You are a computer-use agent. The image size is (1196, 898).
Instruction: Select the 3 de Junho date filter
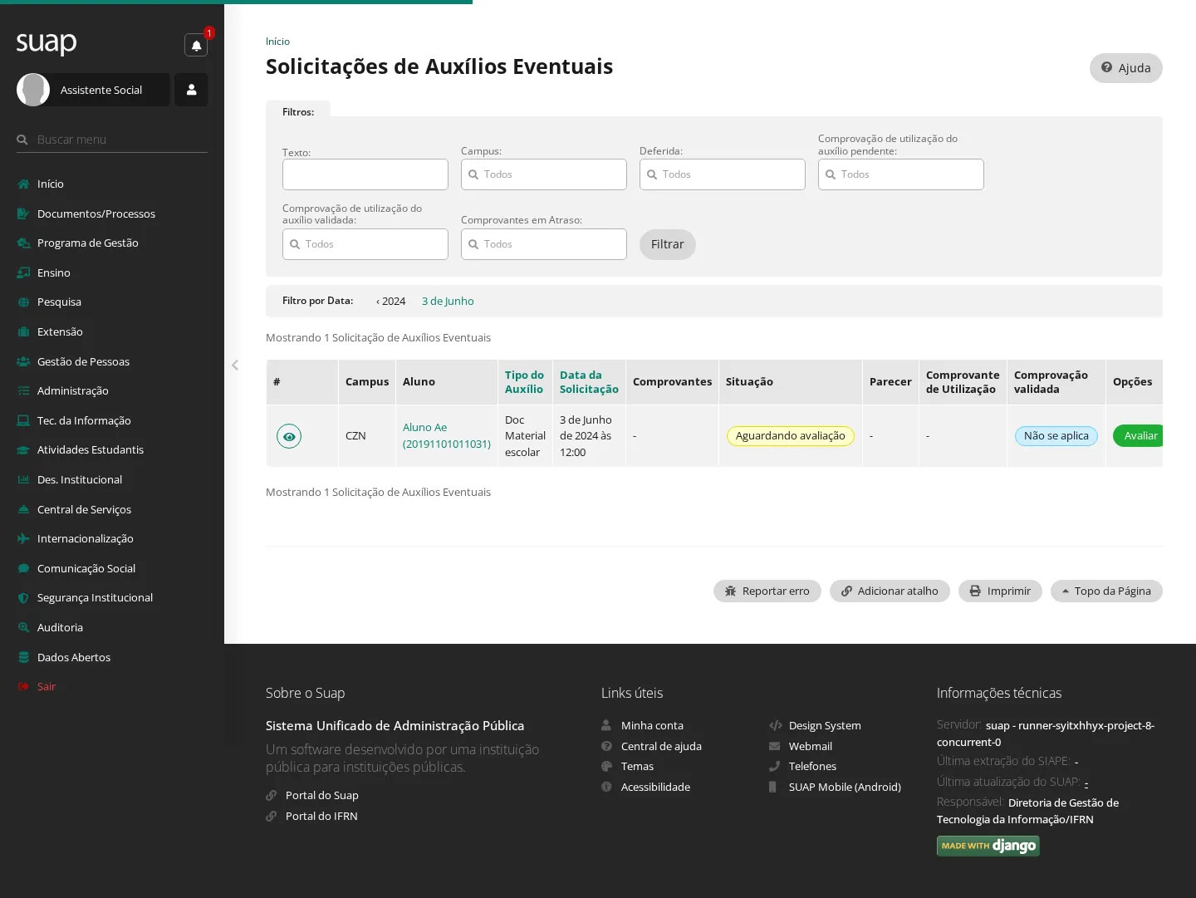[448, 301]
